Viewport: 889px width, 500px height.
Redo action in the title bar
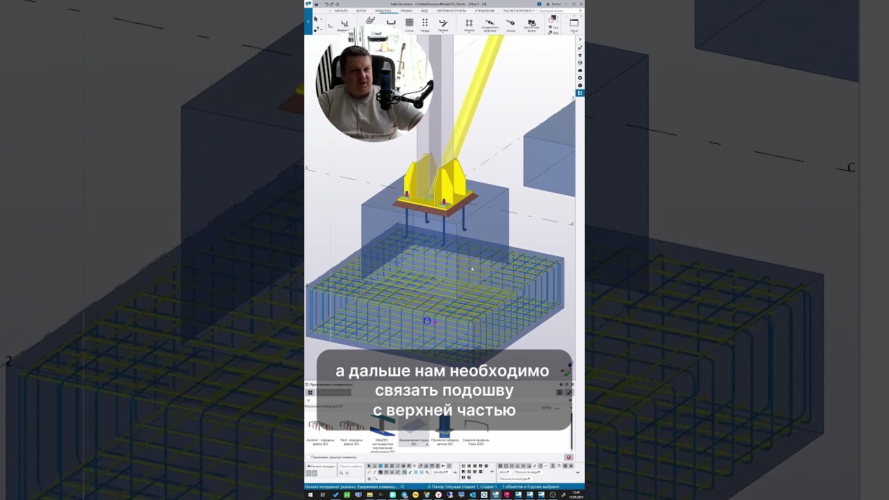(332, 4)
